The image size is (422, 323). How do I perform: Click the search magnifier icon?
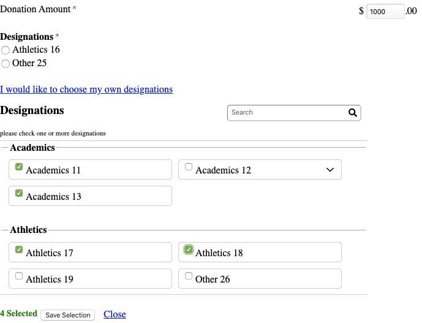tap(352, 113)
